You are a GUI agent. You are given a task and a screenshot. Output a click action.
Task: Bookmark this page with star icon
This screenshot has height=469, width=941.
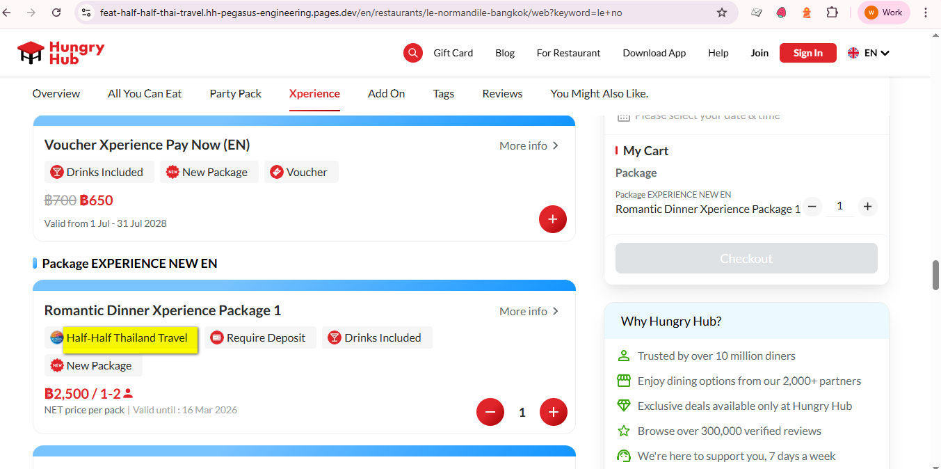tap(722, 13)
